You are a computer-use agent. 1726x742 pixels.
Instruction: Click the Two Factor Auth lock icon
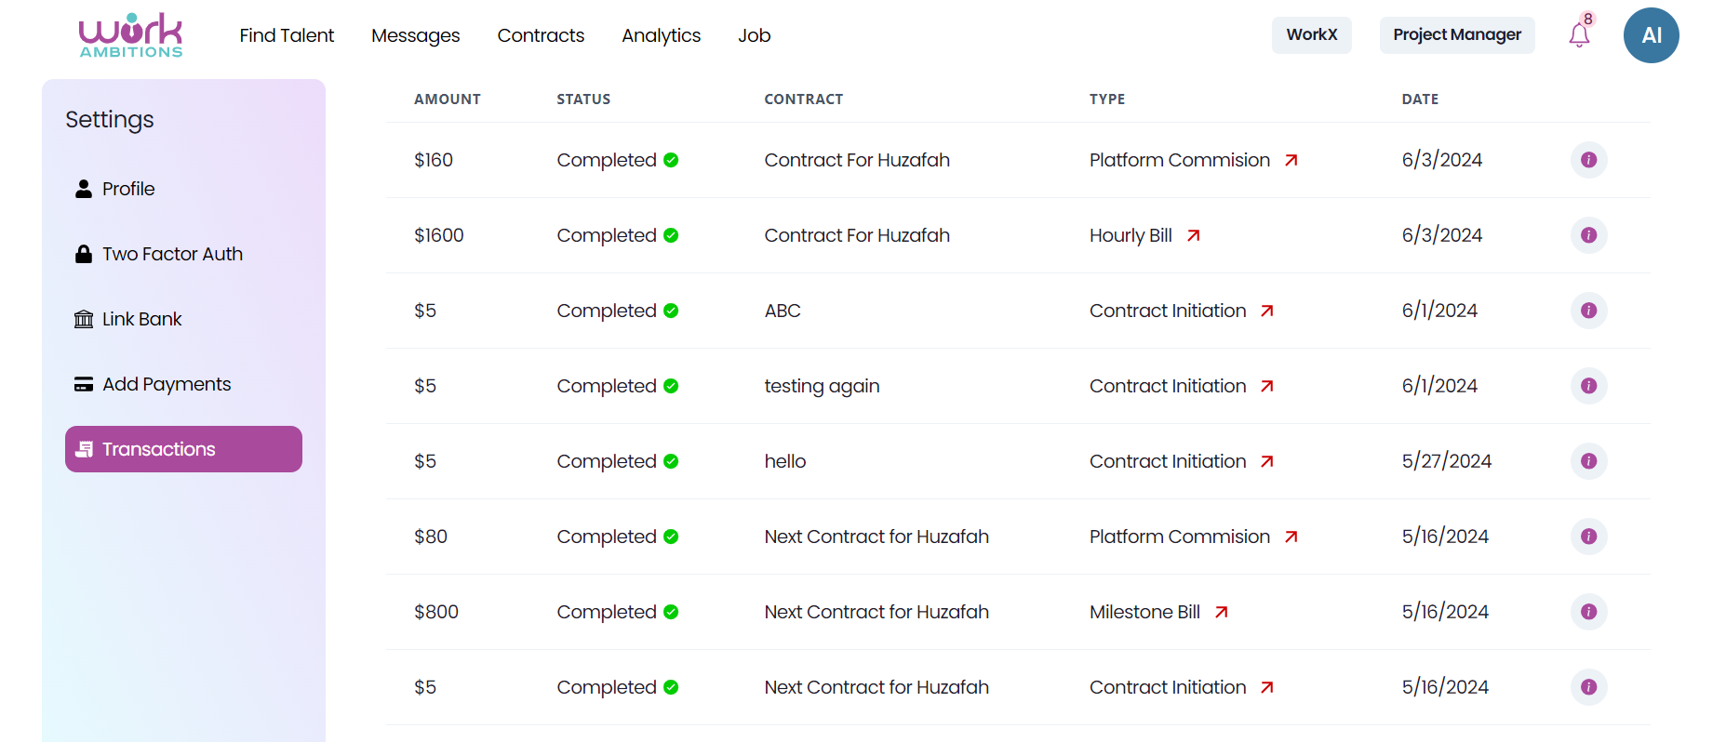pyautogui.click(x=84, y=254)
